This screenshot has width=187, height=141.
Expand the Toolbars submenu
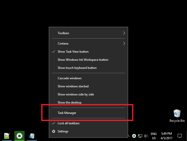pyautogui.click(x=88, y=33)
